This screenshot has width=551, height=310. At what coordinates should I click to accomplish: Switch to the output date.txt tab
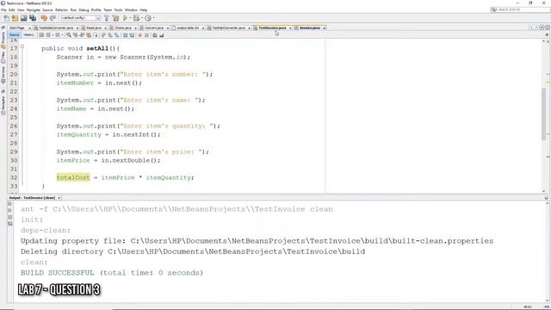tap(188, 28)
